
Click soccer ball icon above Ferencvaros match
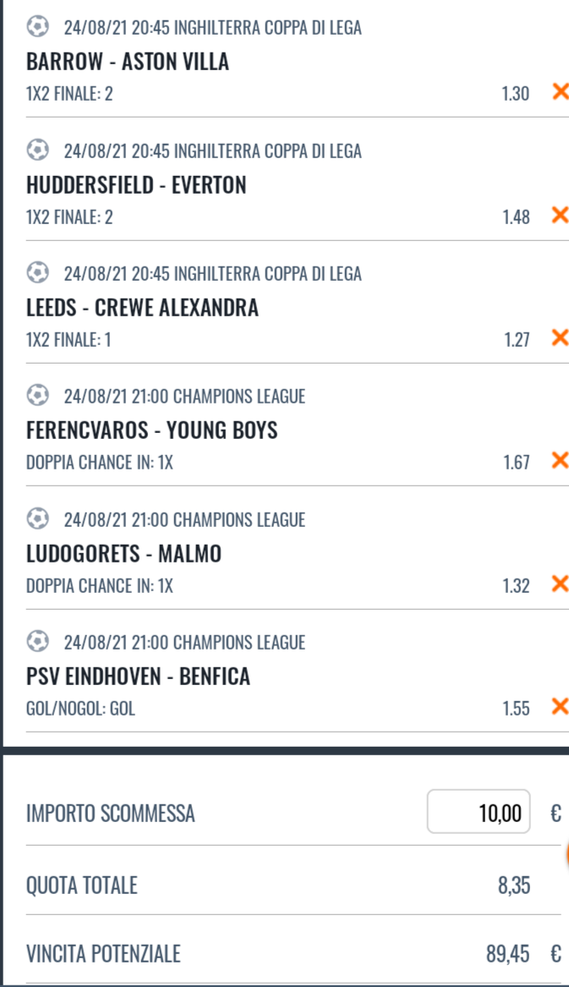pos(38,396)
